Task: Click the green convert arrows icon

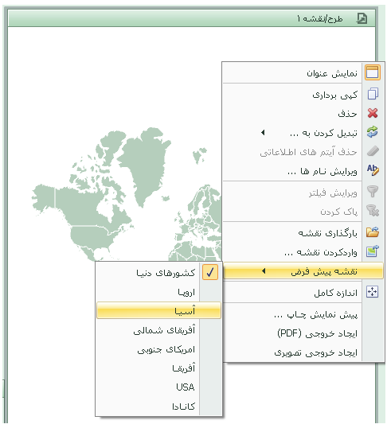Action: click(x=372, y=132)
